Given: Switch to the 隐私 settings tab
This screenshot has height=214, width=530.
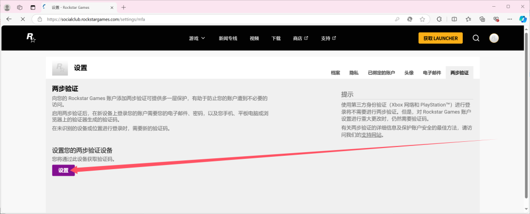Looking at the screenshot, I should point(354,73).
